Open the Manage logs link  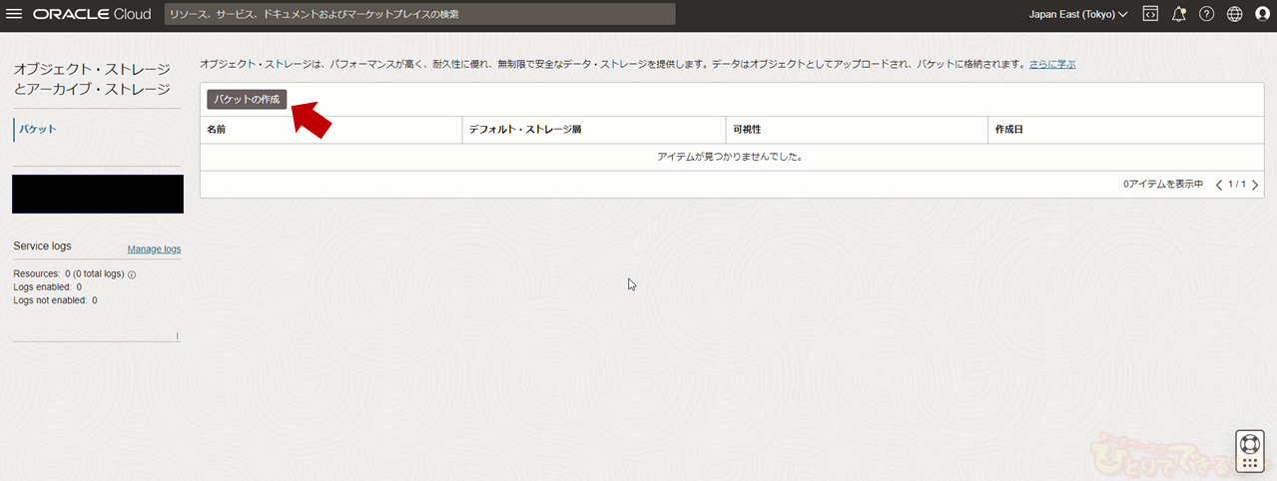pyautogui.click(x=154, y=248)
